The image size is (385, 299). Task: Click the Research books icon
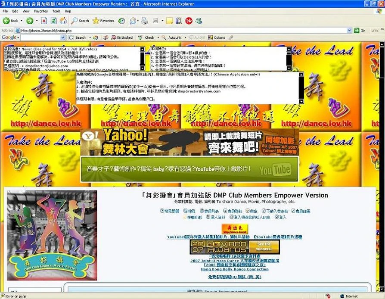179,21
